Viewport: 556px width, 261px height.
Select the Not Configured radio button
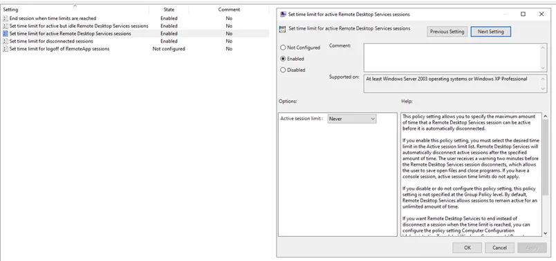(x=283, y=48)
